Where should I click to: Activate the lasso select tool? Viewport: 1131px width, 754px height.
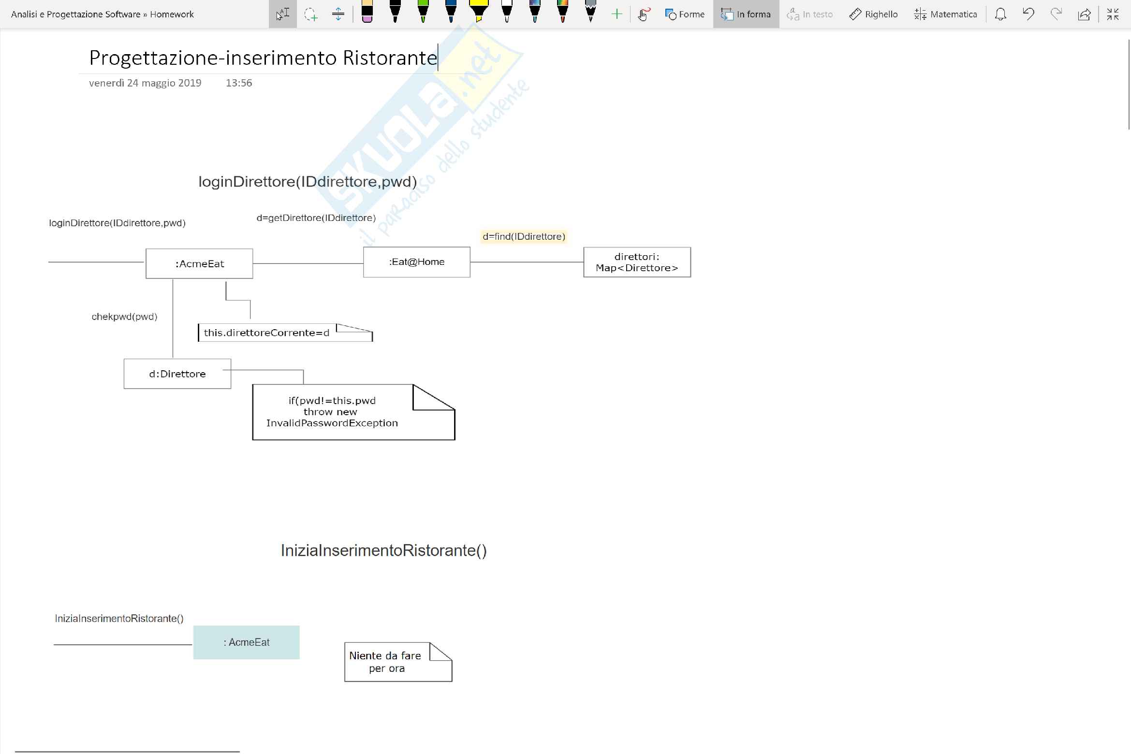310,14
